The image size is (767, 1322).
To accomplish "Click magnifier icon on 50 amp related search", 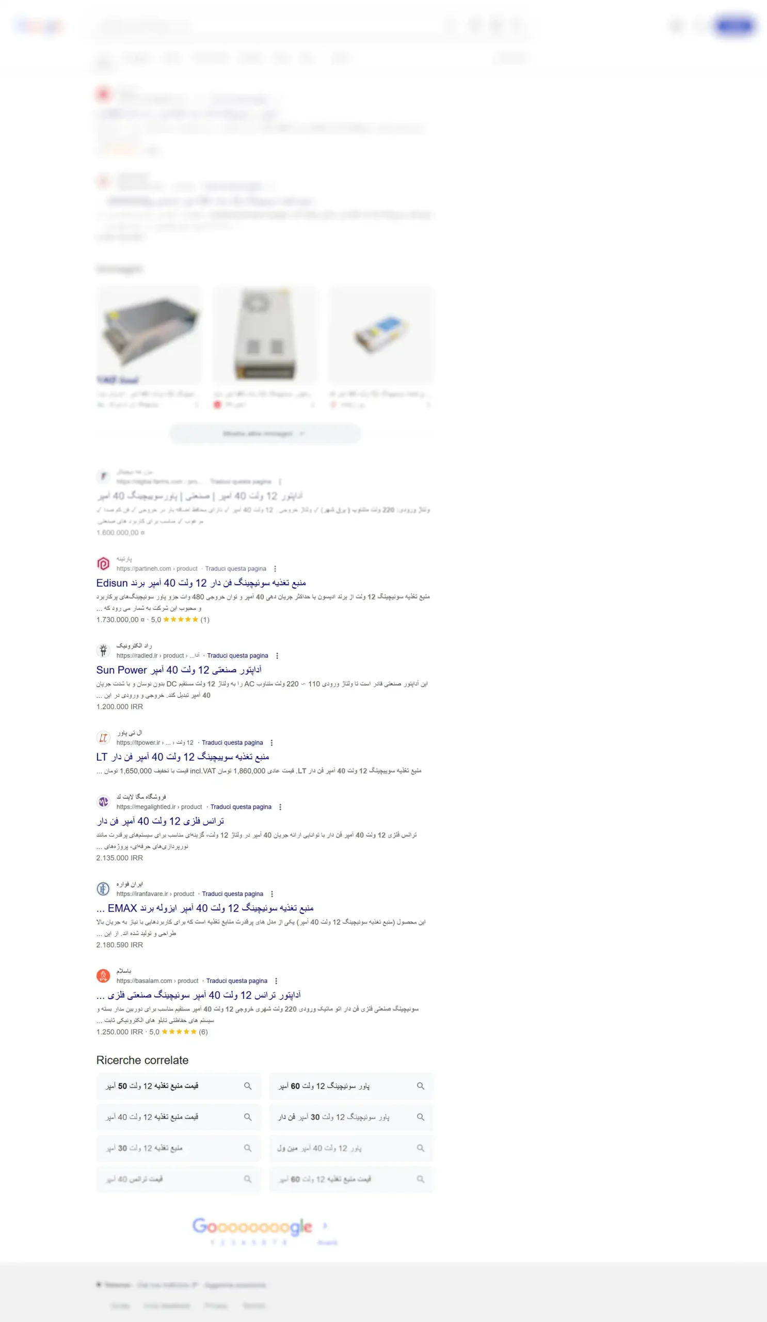I will (x=247, y=1086).
